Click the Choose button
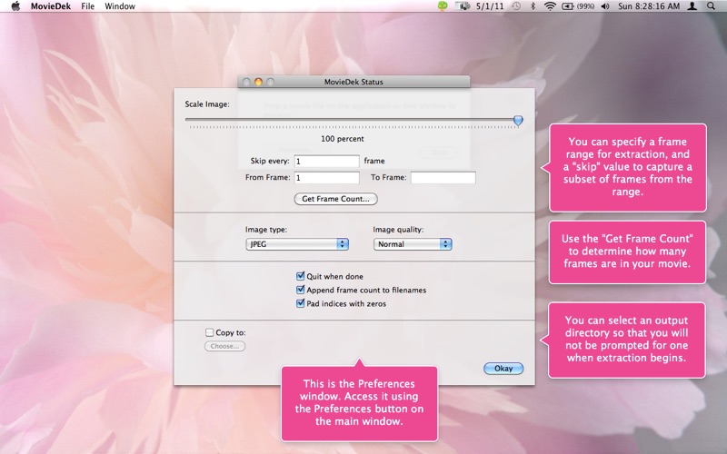The image size is (727, 454). click(x=224, y=346)
